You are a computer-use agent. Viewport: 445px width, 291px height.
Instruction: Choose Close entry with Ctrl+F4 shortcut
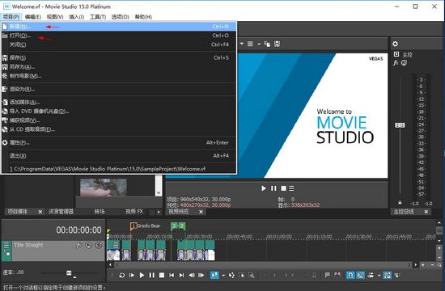(119, 44)
